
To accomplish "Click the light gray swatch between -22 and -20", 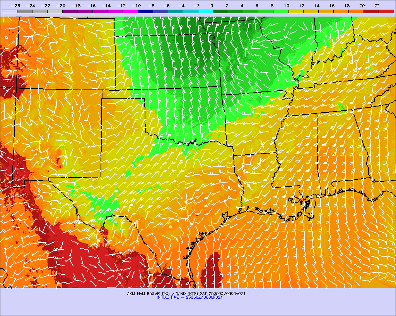I will point(55,11).
